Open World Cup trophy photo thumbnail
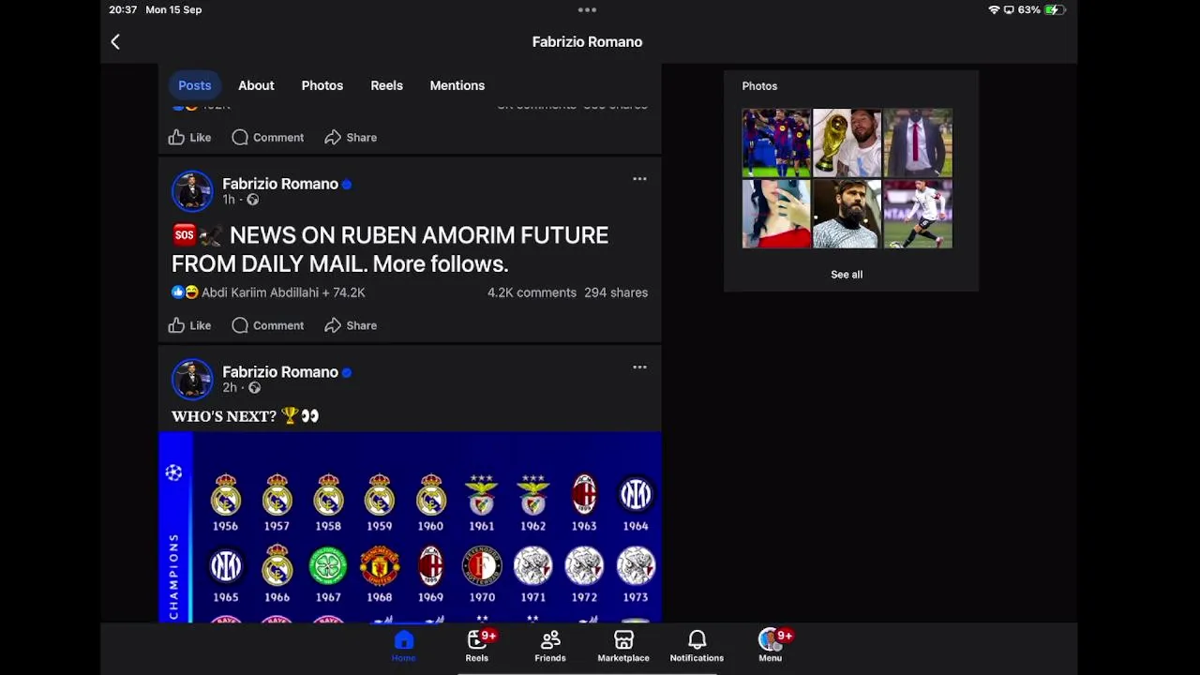Viewport: 1200px width, 675px height. [x=847, y=143]
